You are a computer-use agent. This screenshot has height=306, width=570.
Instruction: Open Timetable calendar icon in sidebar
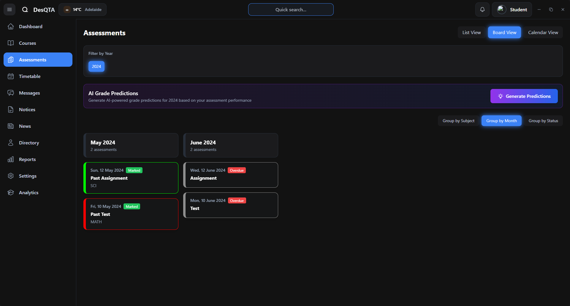[x=11, y=76]
